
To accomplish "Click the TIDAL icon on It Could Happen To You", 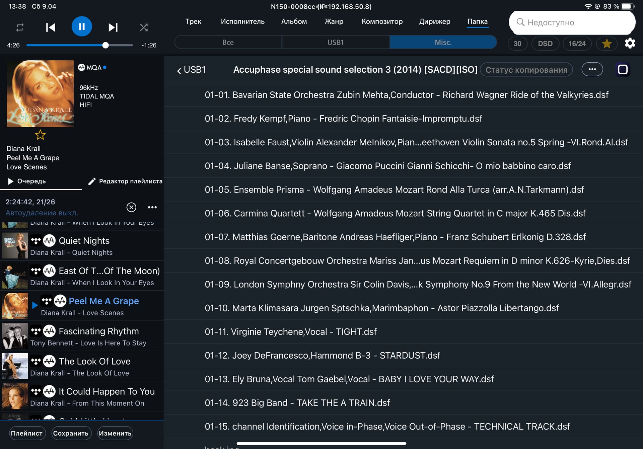I will tap(36, 391).
